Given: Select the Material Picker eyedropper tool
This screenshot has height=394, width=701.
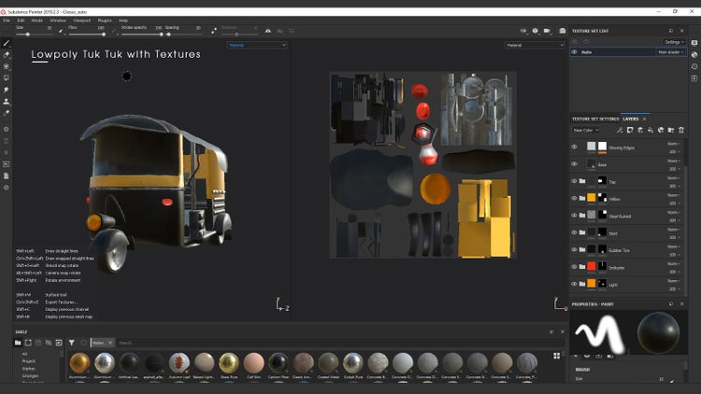Looking at the screenshot, I should [x=7, y=113].
